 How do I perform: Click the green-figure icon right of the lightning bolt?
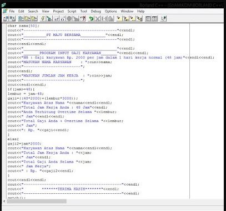(49, 18)
